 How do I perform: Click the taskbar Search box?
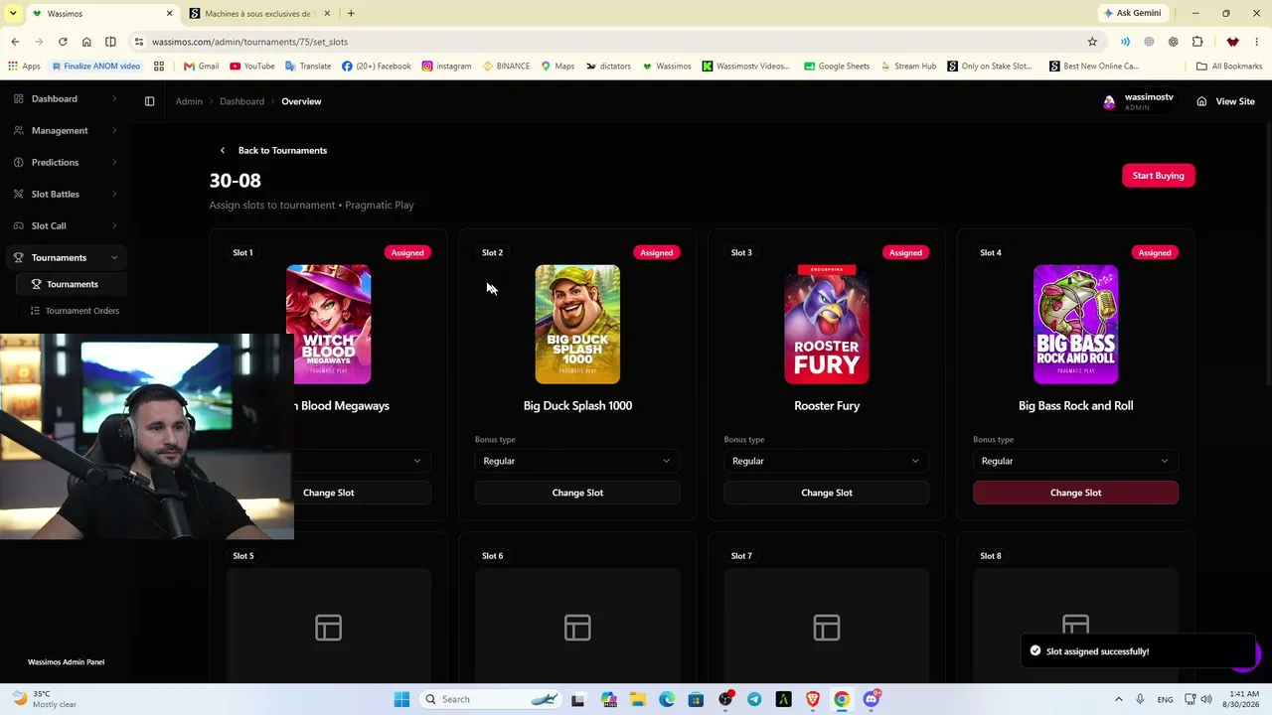coord(493,699)
